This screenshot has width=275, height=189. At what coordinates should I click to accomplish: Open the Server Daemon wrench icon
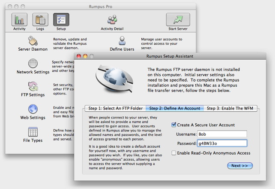click(x=33, y=41)
